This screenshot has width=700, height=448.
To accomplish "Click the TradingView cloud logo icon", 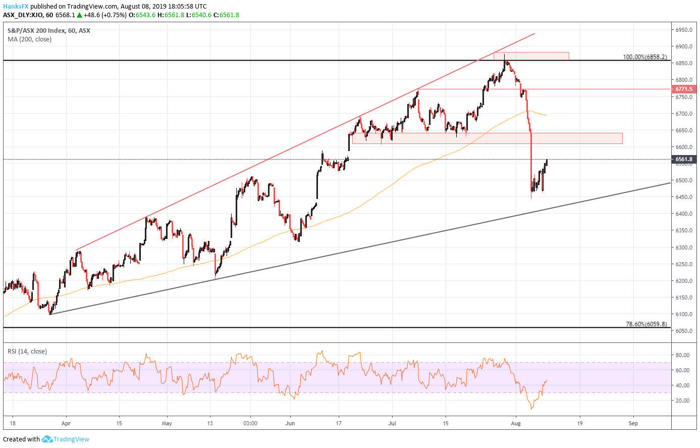I will 47,439.
